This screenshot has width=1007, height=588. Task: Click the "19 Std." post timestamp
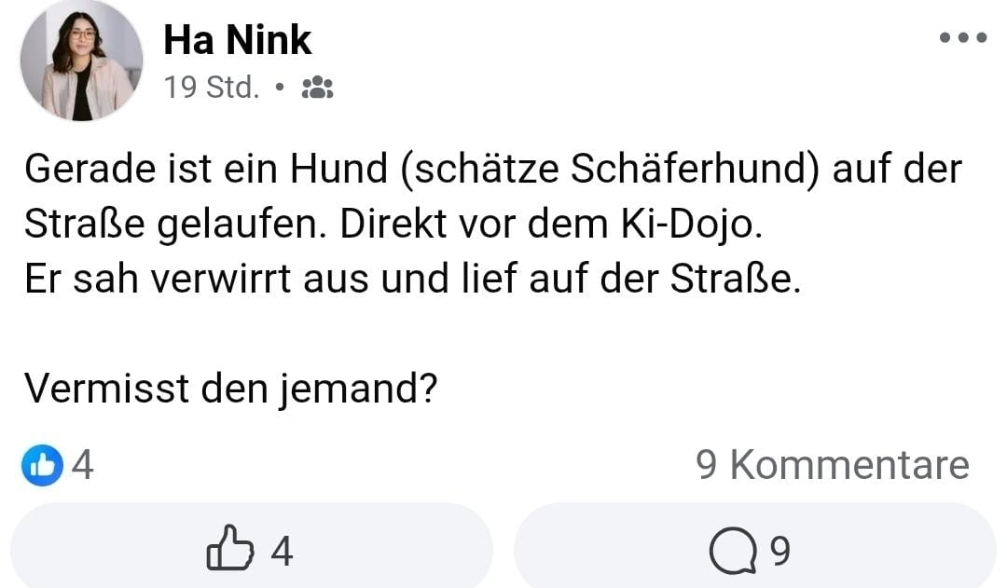pyautogui.click(x=211, y=88)
